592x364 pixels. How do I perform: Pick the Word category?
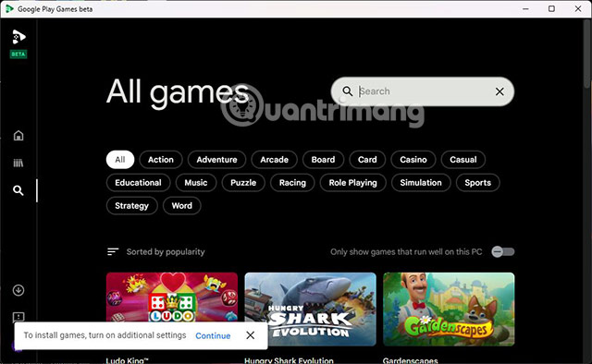(182, 206)
